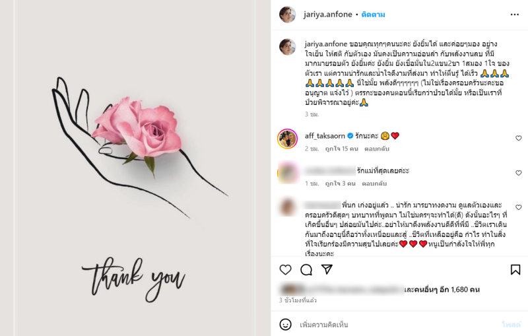Open the comment bubble icon
Viewport: 528px width, 336px height.
point(306,270)
